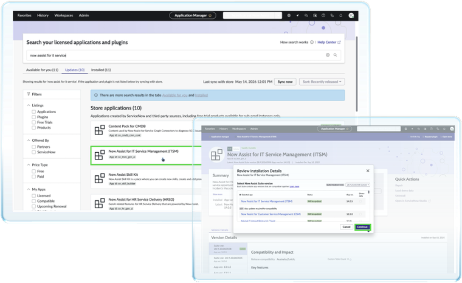Click the large app icon on the ITSM details page
462x283 pixels.
pos(216,155)
